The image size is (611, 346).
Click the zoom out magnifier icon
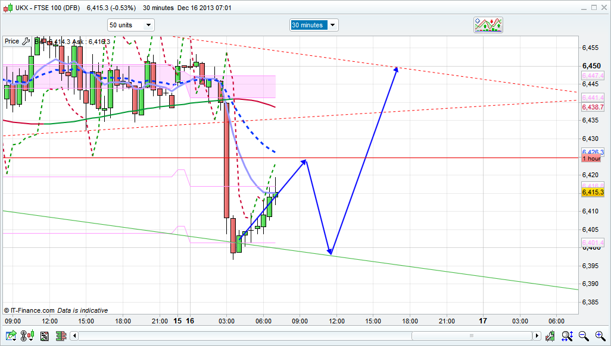click(584, 336)
